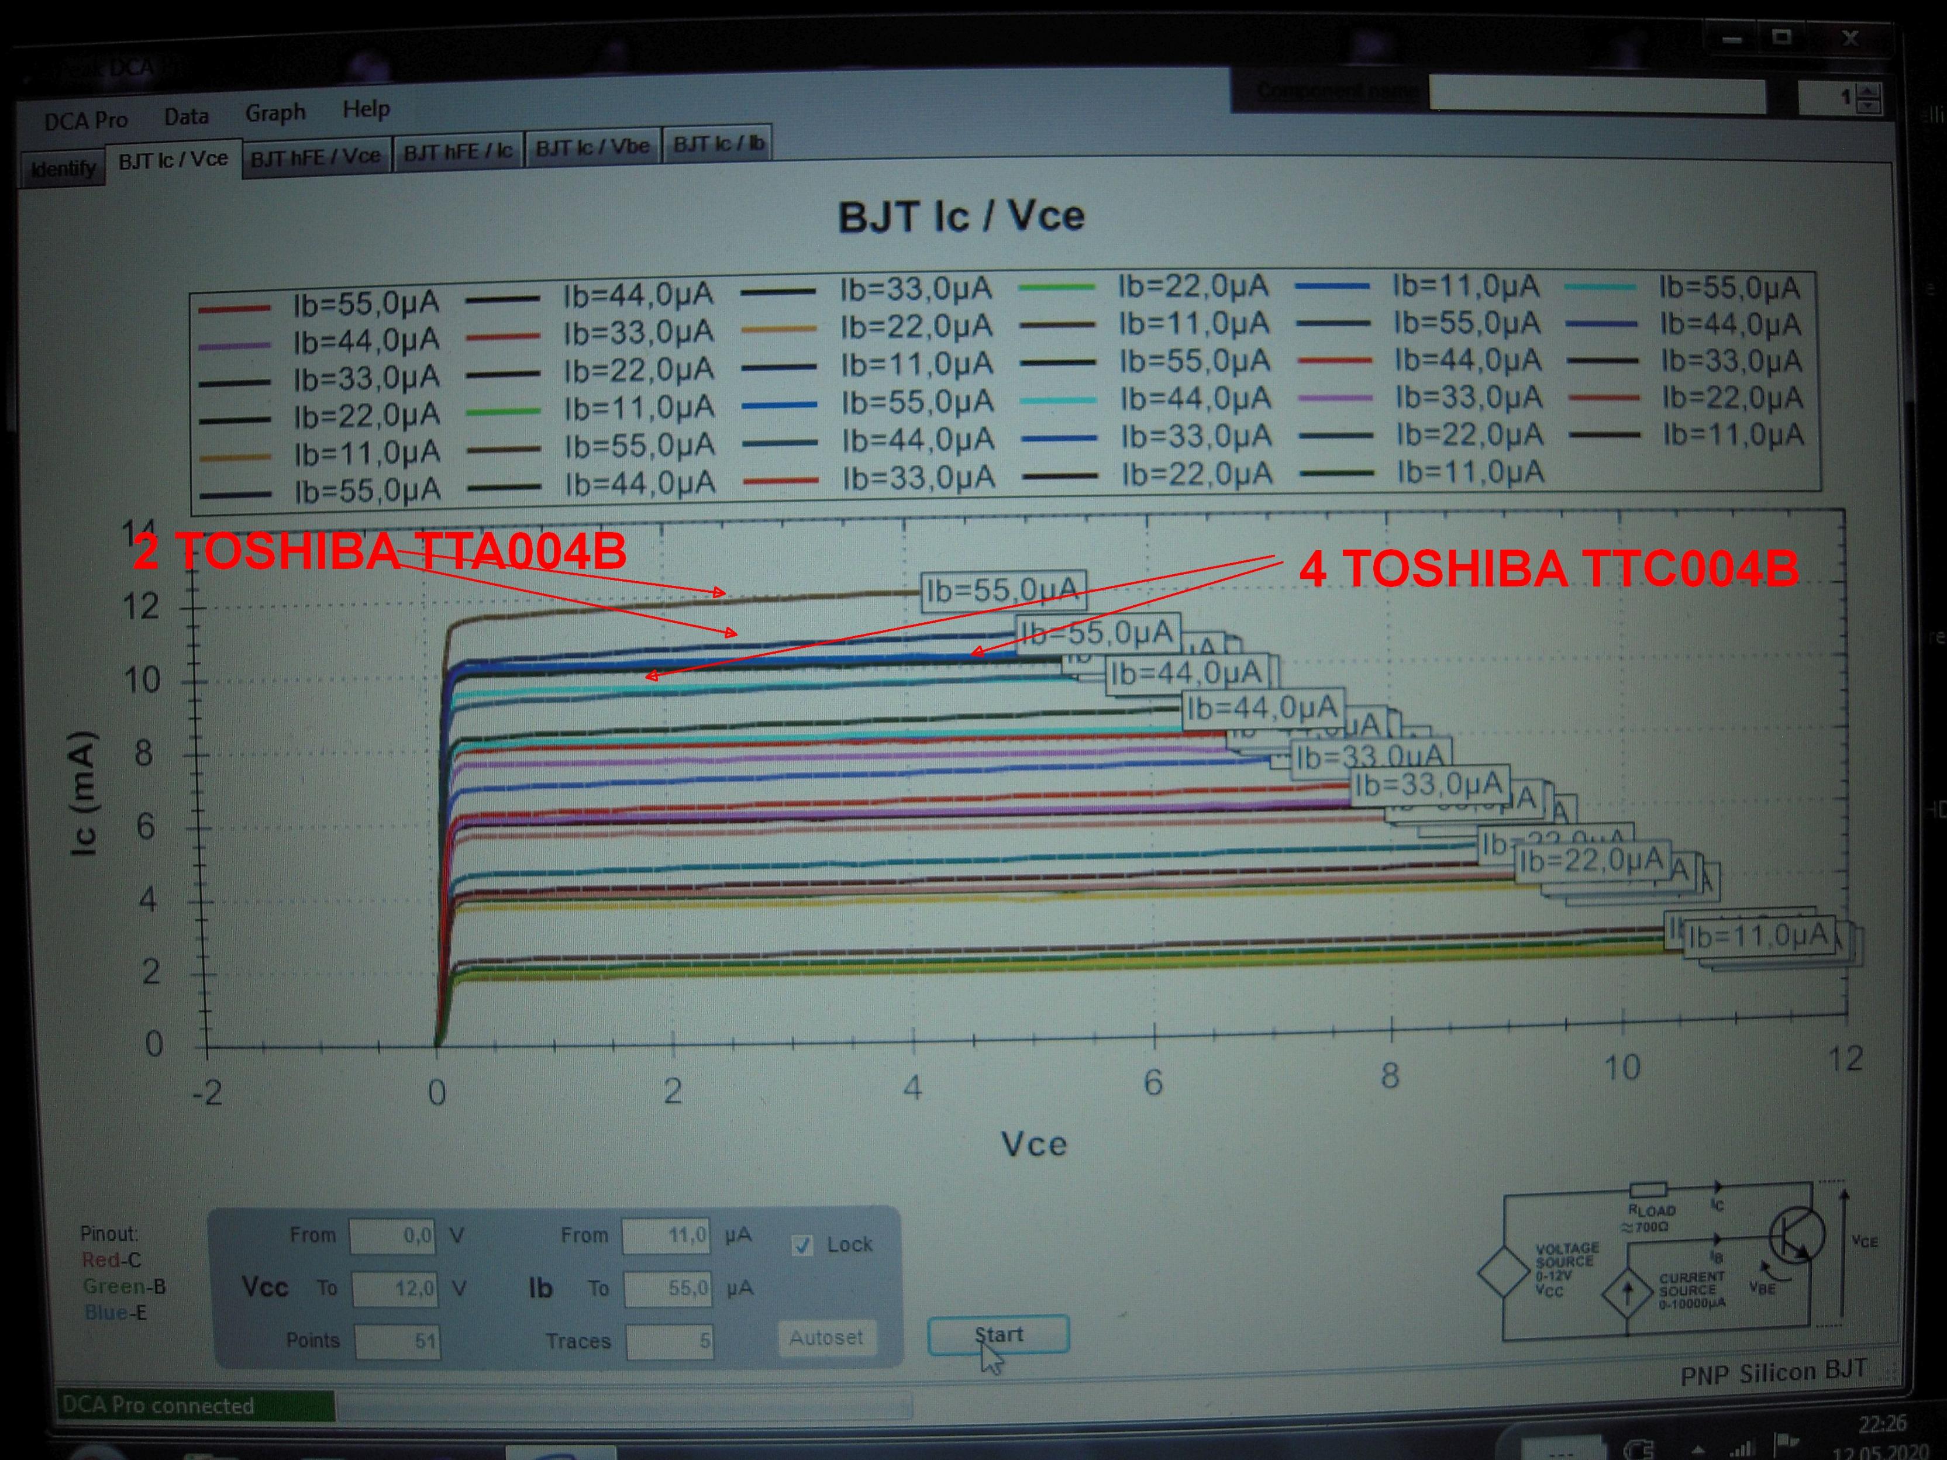Open the Help menu
The image size is (1947, 1460).
[366, 109]
